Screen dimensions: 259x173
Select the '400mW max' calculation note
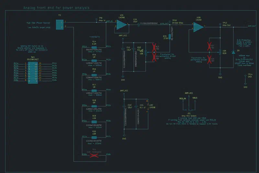coord(244,60)
